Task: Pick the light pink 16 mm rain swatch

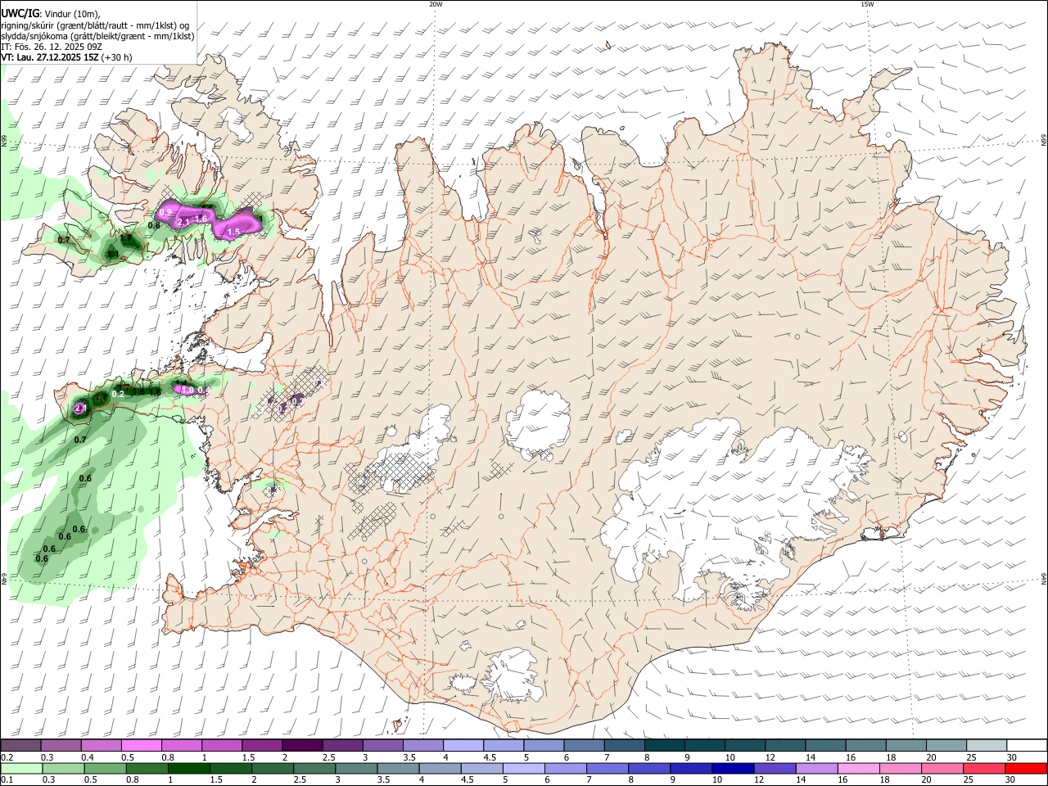Action: pyautogui.click(x=858, y=768)
